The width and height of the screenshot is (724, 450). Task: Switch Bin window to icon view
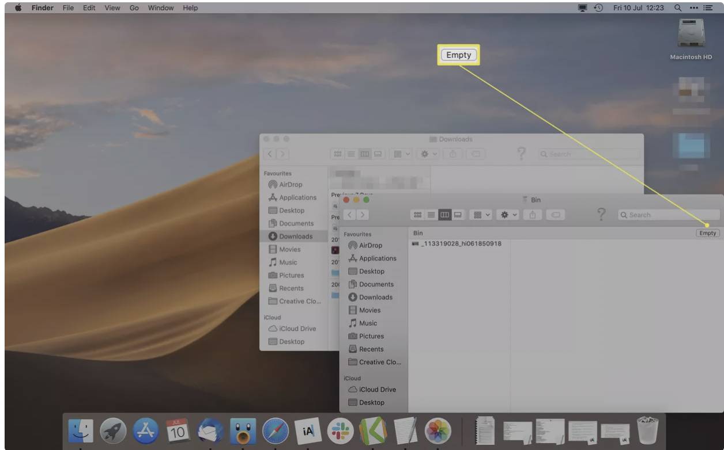tap(418, 215)
